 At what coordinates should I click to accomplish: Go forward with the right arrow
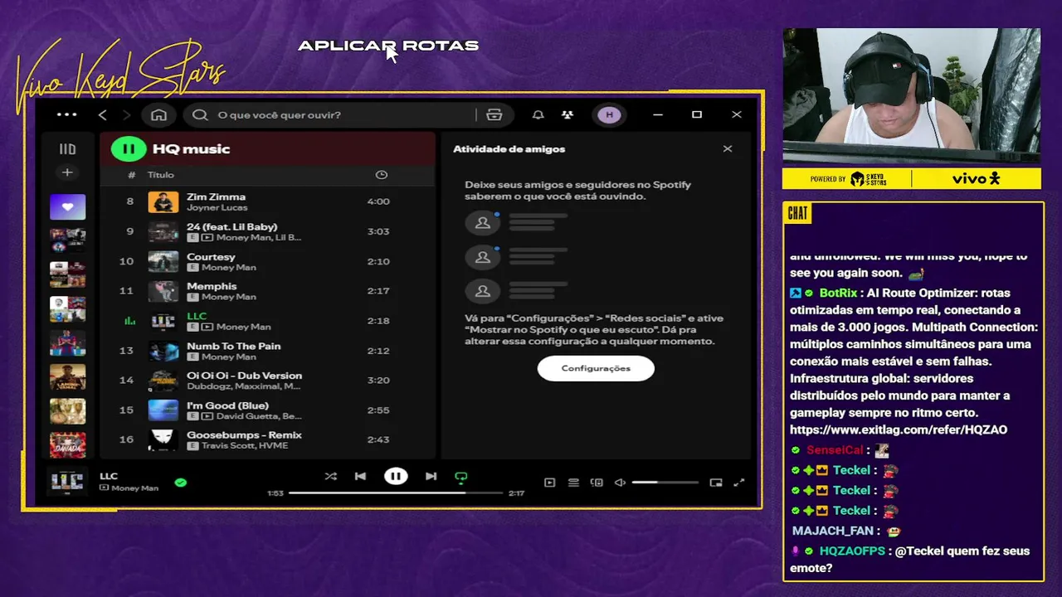tap(127, 114)
